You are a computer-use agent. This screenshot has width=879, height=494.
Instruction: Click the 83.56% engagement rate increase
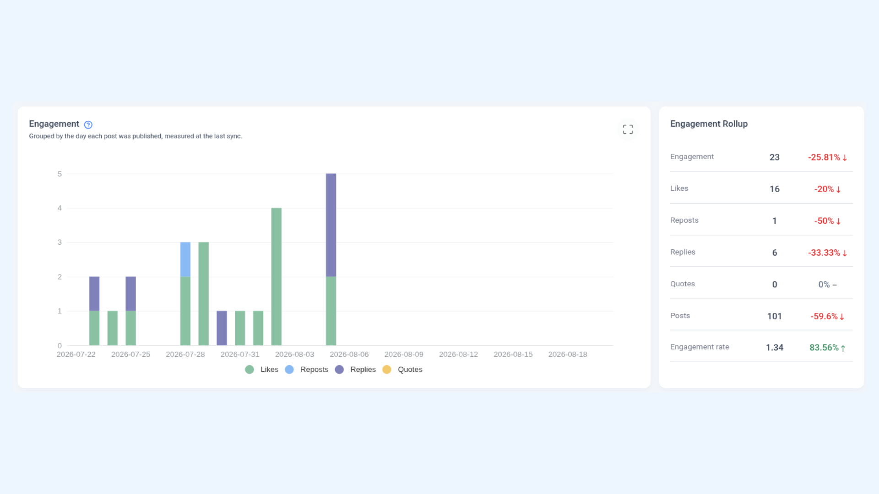(827, 348)
